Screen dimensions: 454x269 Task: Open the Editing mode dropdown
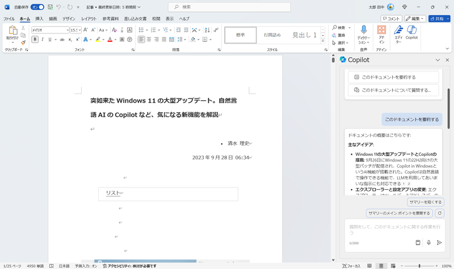coord(415,19)
